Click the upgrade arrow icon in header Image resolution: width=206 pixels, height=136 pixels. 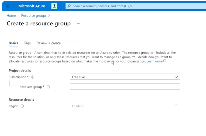[54, 6]
